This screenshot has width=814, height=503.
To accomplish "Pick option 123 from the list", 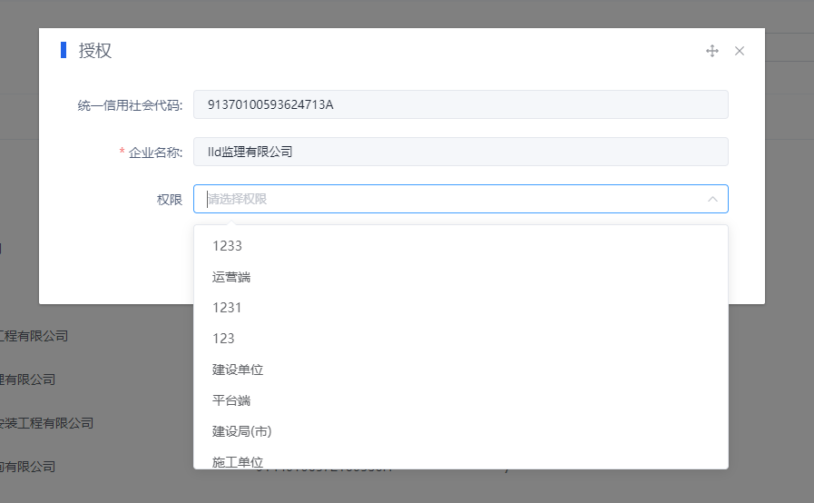I will coord(461,339).
